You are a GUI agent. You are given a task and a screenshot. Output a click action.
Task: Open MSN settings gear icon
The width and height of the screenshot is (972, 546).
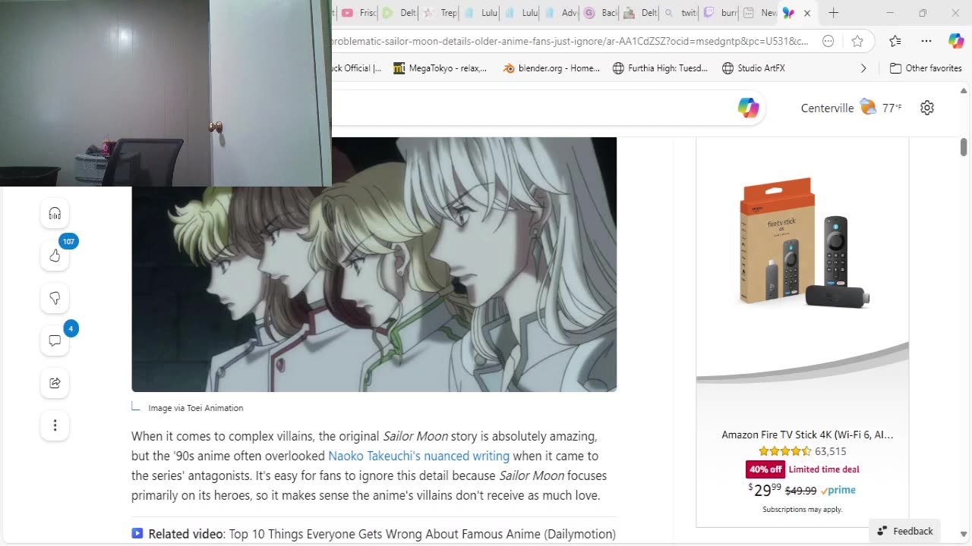coord(926,108)
